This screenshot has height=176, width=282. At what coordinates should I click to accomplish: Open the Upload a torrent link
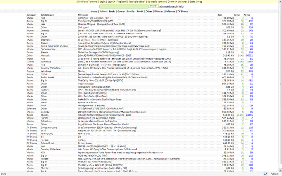coord(157,1)
